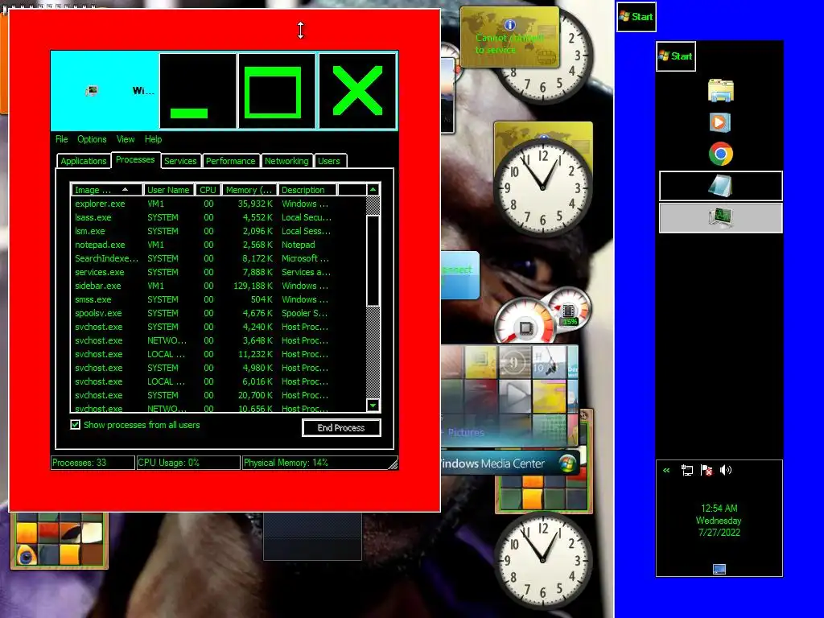
Task: Click the outer Start button at top
Action: click(636, 17)
